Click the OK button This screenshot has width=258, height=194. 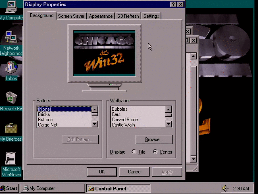[102, 172]
